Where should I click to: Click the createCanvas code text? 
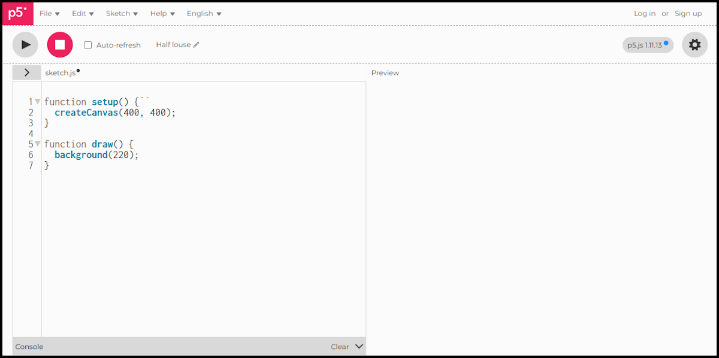coord(86,113)
